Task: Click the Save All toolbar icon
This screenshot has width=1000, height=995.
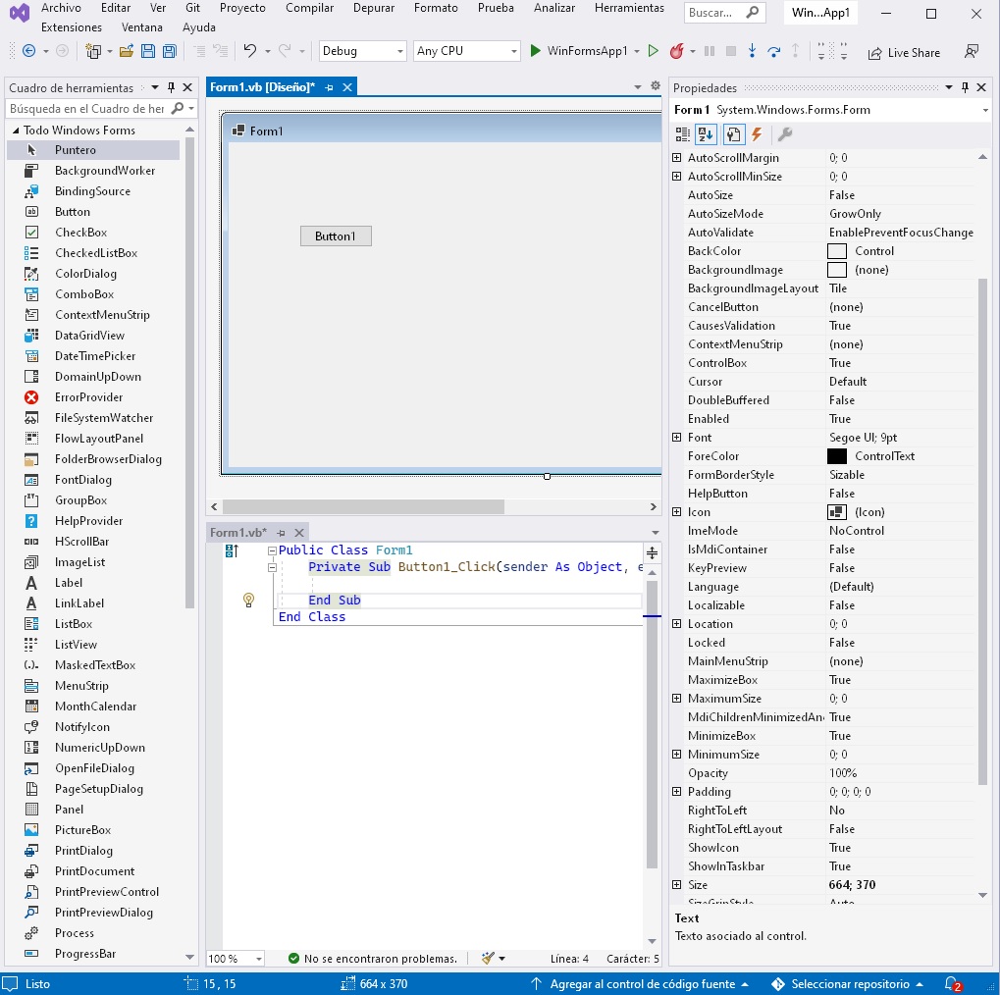Action: click(x=169, y=52)
